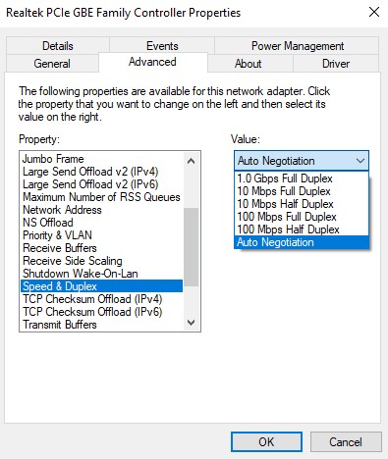Confirm changes with the OK button

266,442
